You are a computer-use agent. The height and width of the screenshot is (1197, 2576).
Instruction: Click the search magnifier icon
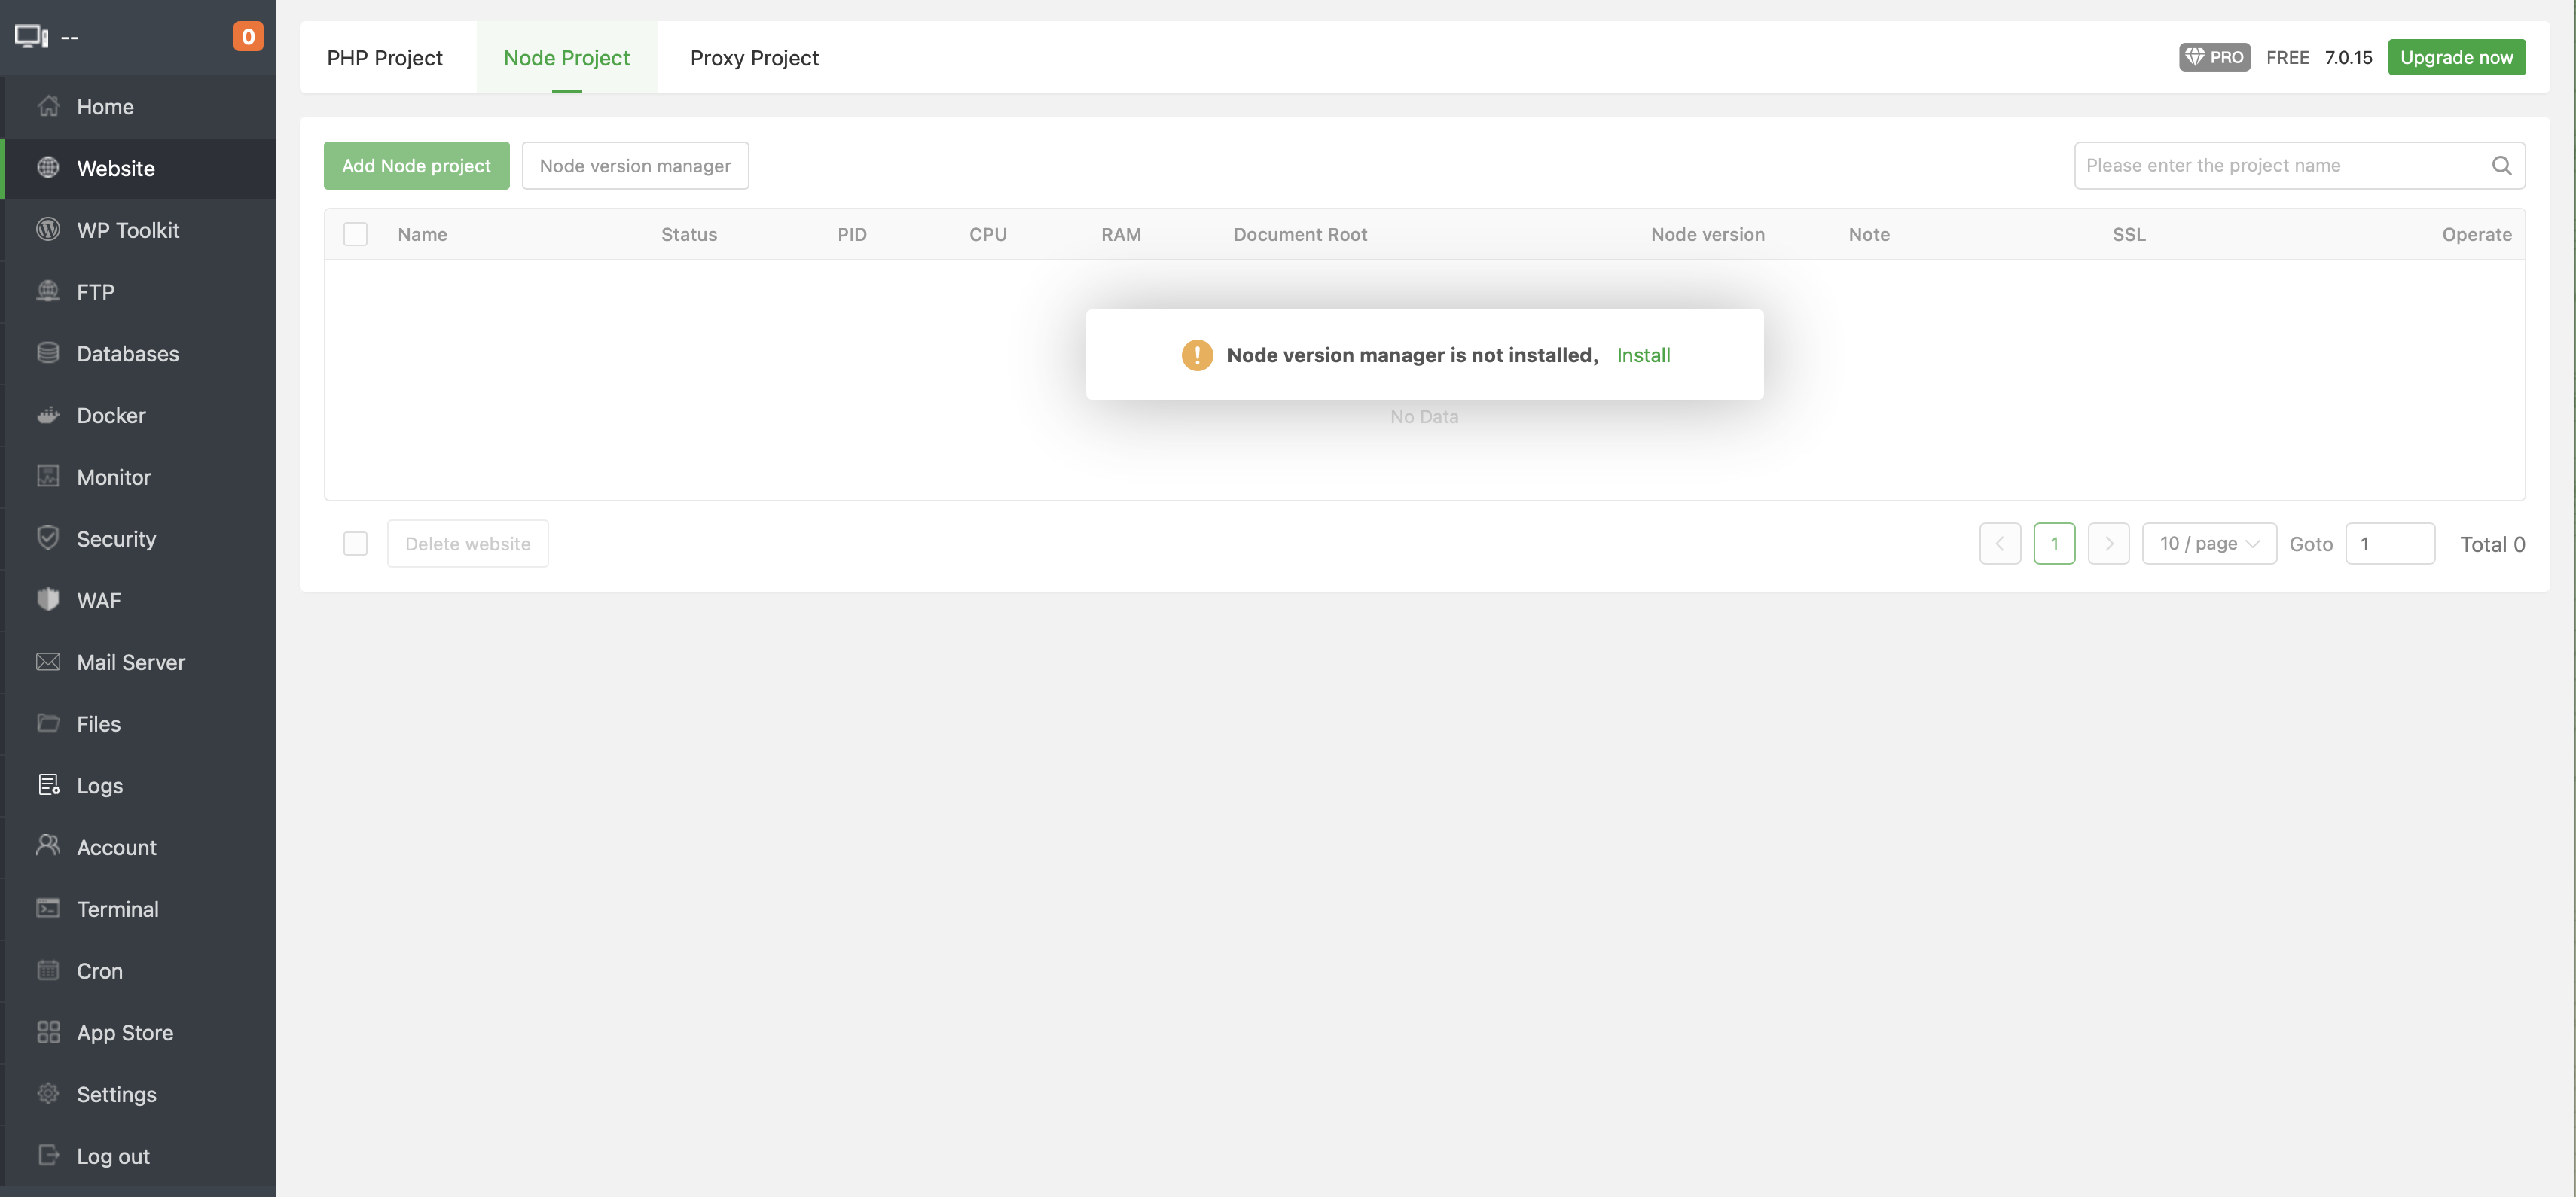click(x=2501, y=166)
